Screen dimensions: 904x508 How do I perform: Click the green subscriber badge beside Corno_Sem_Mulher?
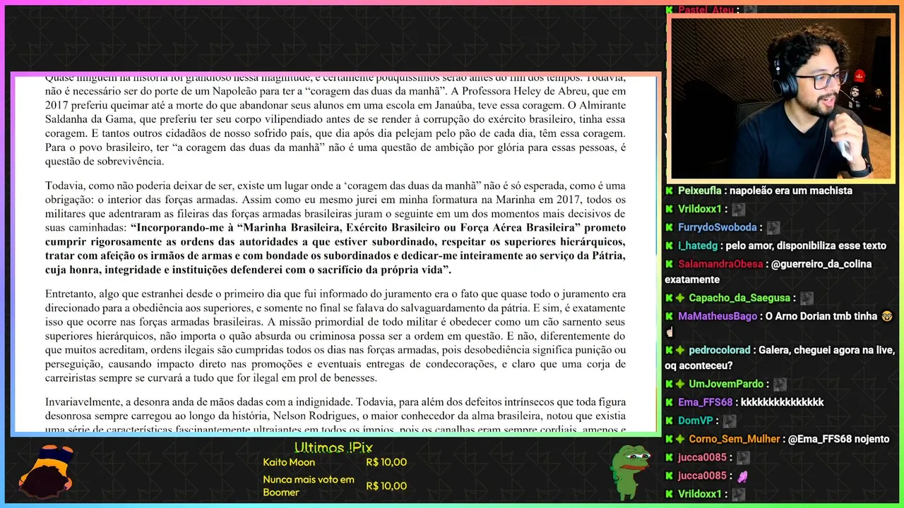[x=680, y=440]
